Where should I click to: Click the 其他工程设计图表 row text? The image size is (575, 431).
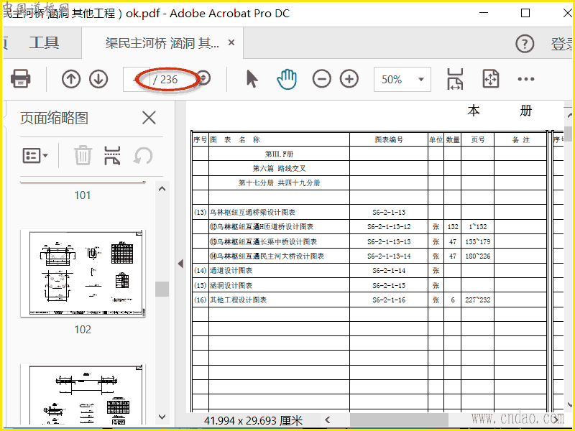point(238,300)
